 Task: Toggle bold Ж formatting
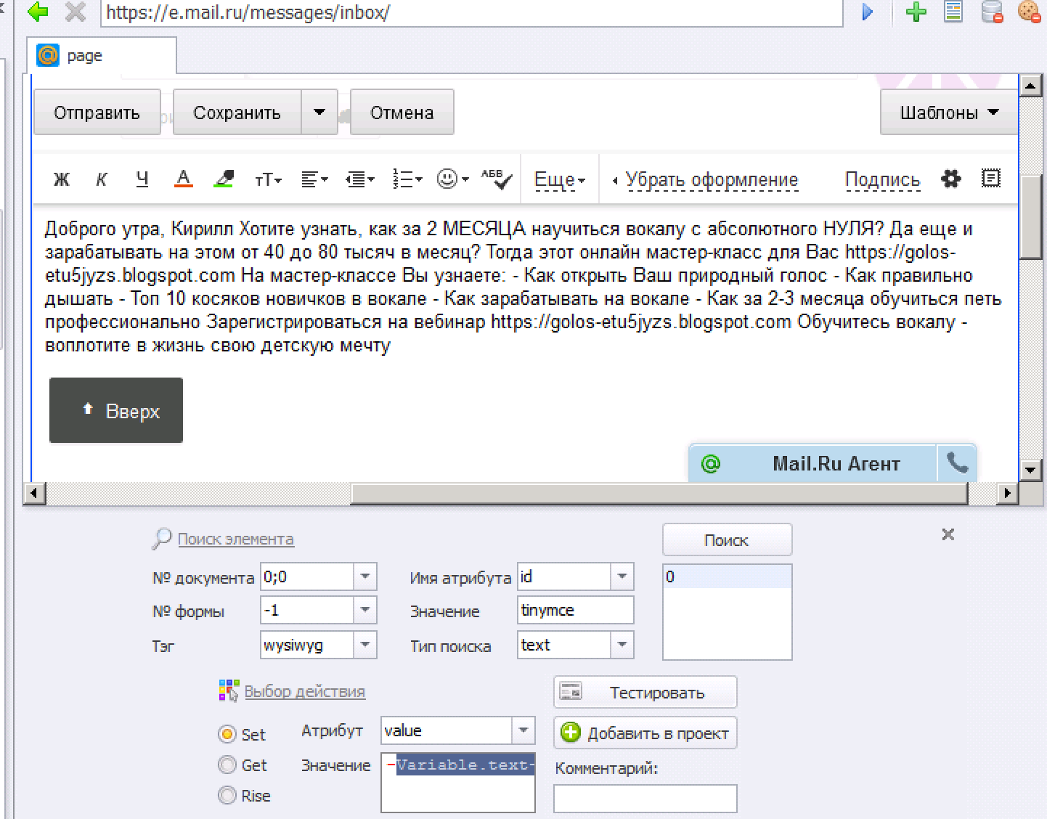pyautogui.click(x=62, y=179)
